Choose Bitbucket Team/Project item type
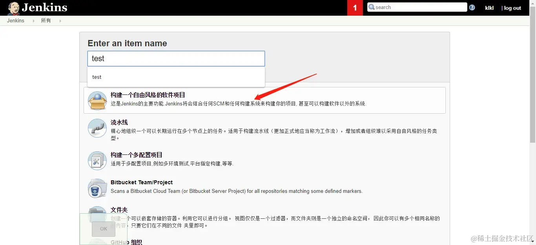536x245 pixels. (x=142, y=182)
